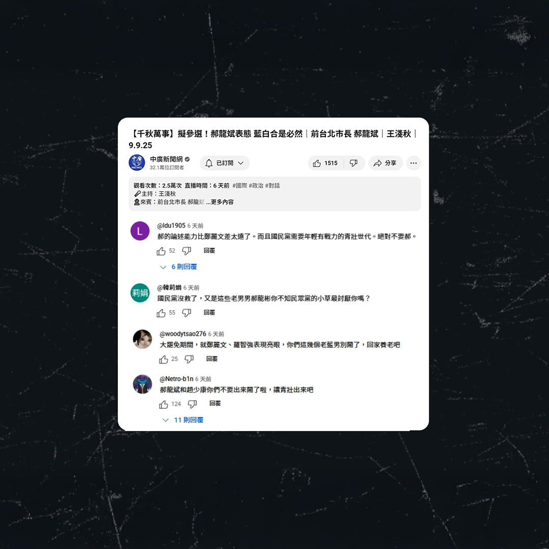Like @woodytsao276's comment with 25 likes
This screenshot has height=549, width=549.
coord(164,359)
